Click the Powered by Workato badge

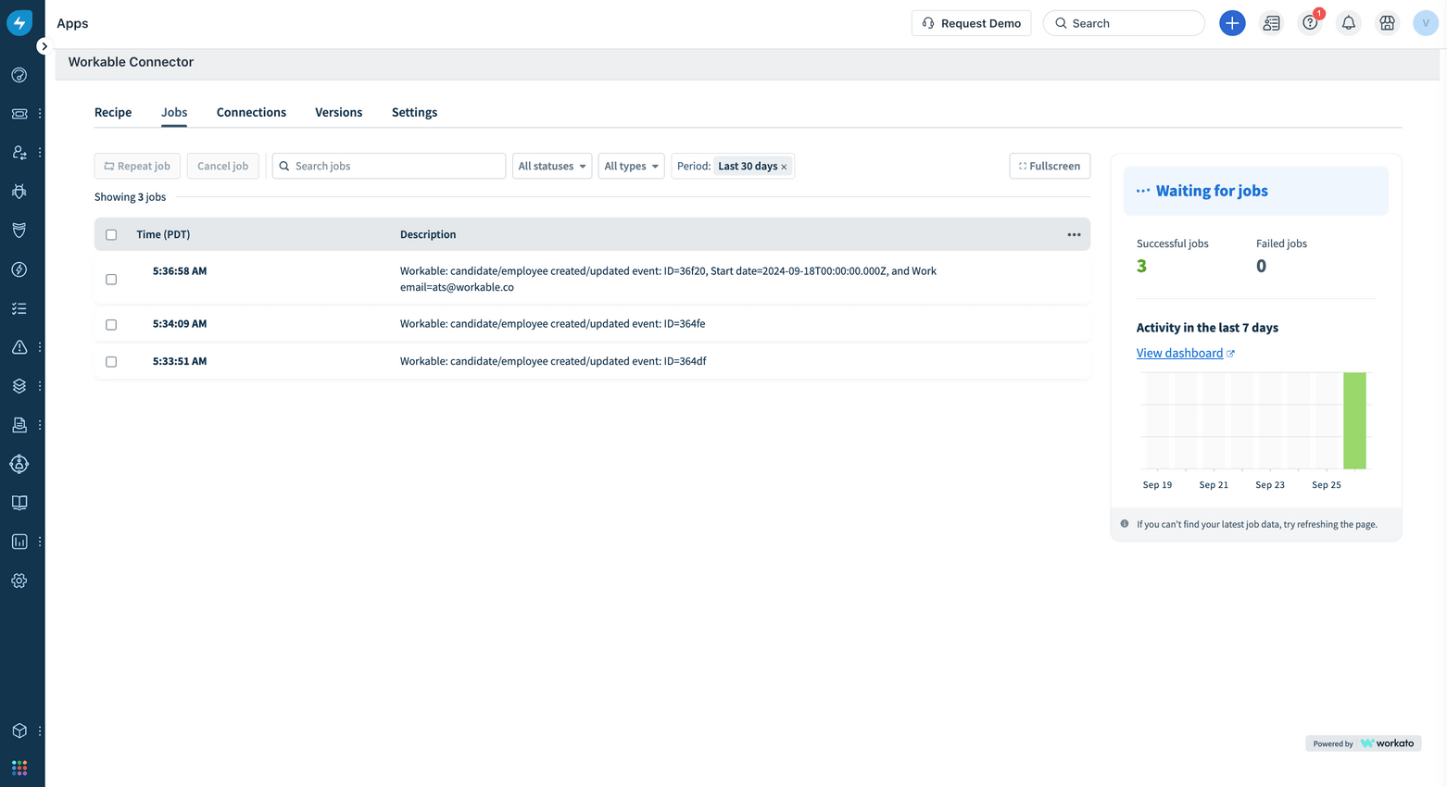point(1363,743)
